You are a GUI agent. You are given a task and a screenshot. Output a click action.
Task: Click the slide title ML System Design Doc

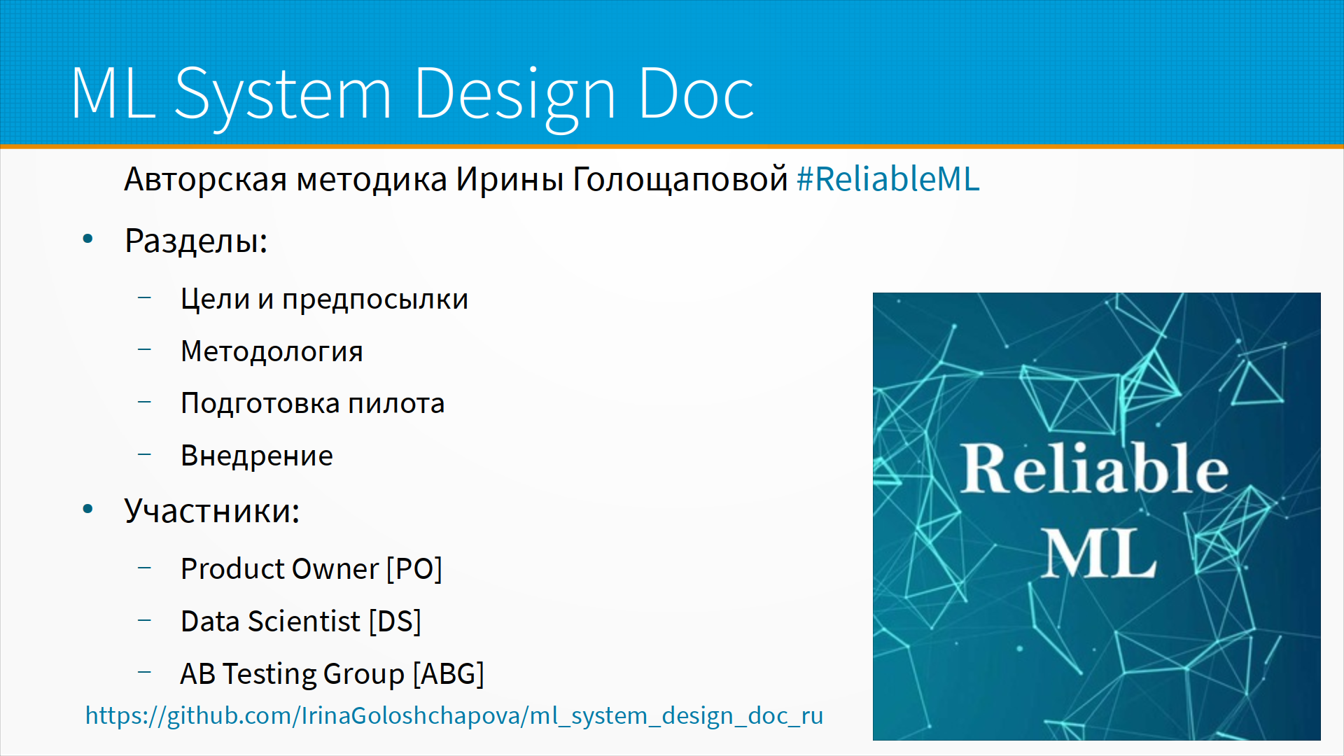[412, 94]
